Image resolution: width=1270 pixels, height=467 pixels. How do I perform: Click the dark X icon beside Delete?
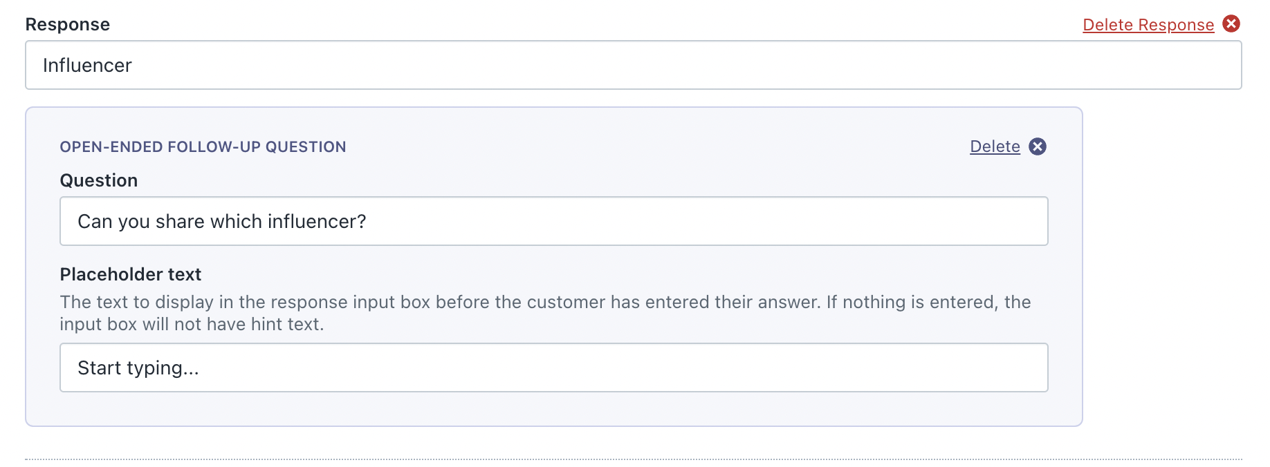point(1038,146)
